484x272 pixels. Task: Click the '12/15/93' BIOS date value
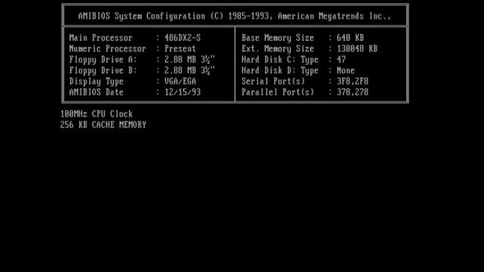pos(182,92)
